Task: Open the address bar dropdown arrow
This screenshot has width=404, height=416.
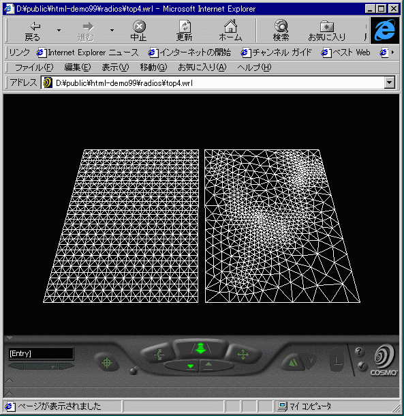Action: pos(390,83)
